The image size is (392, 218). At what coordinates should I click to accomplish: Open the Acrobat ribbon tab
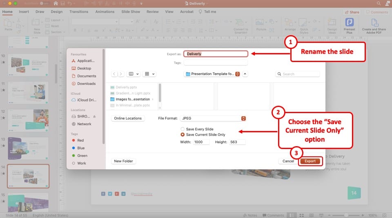coord(187,12)
